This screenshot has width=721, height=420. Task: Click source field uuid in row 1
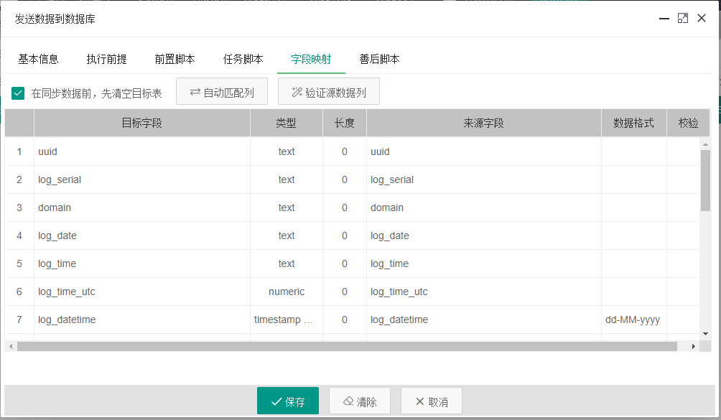point(484,151)
